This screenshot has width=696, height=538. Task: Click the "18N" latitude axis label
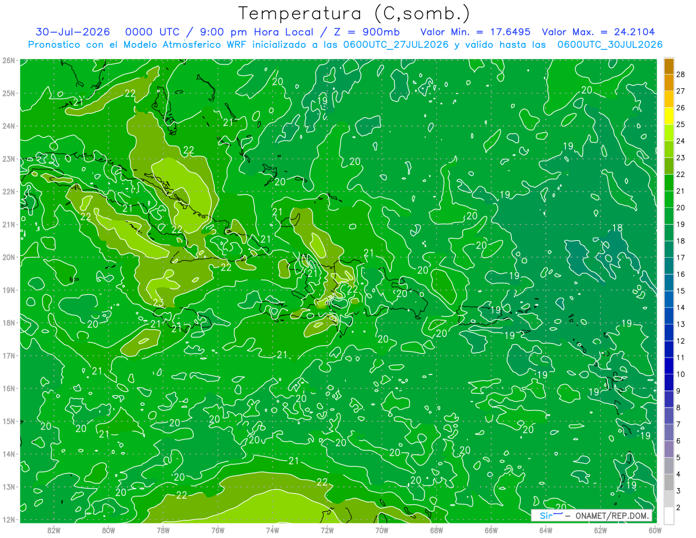pos(8,323)
